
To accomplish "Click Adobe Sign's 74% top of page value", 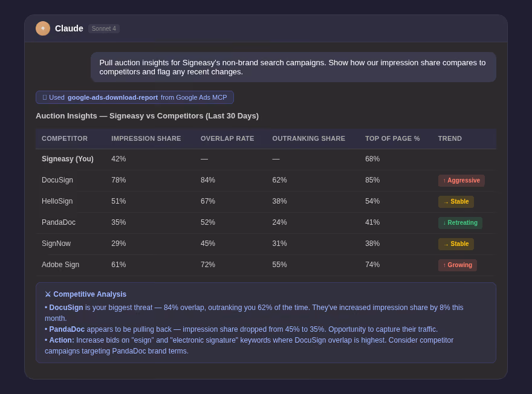I will click(372, 265).
